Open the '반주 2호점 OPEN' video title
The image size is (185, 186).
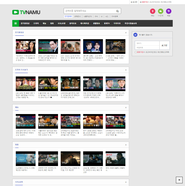pyautogui.click(x=93, y=133)
